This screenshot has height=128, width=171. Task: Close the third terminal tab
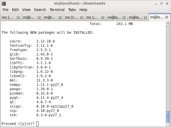point(60,18)
